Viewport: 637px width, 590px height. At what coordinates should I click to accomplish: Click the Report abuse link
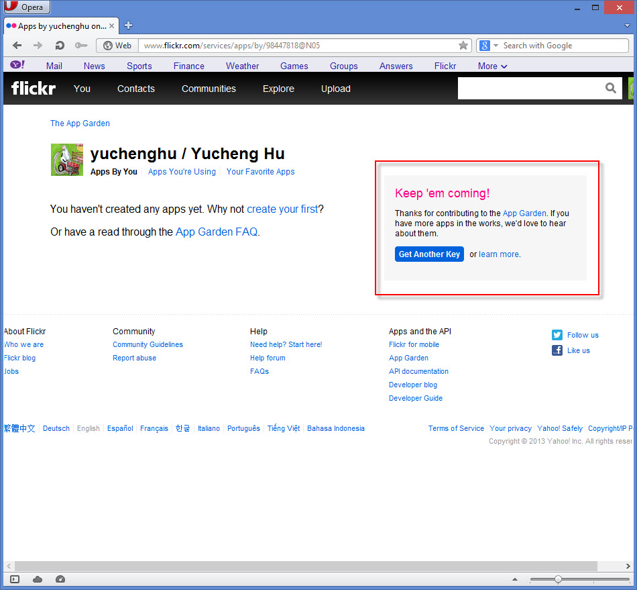pos(135,358)
